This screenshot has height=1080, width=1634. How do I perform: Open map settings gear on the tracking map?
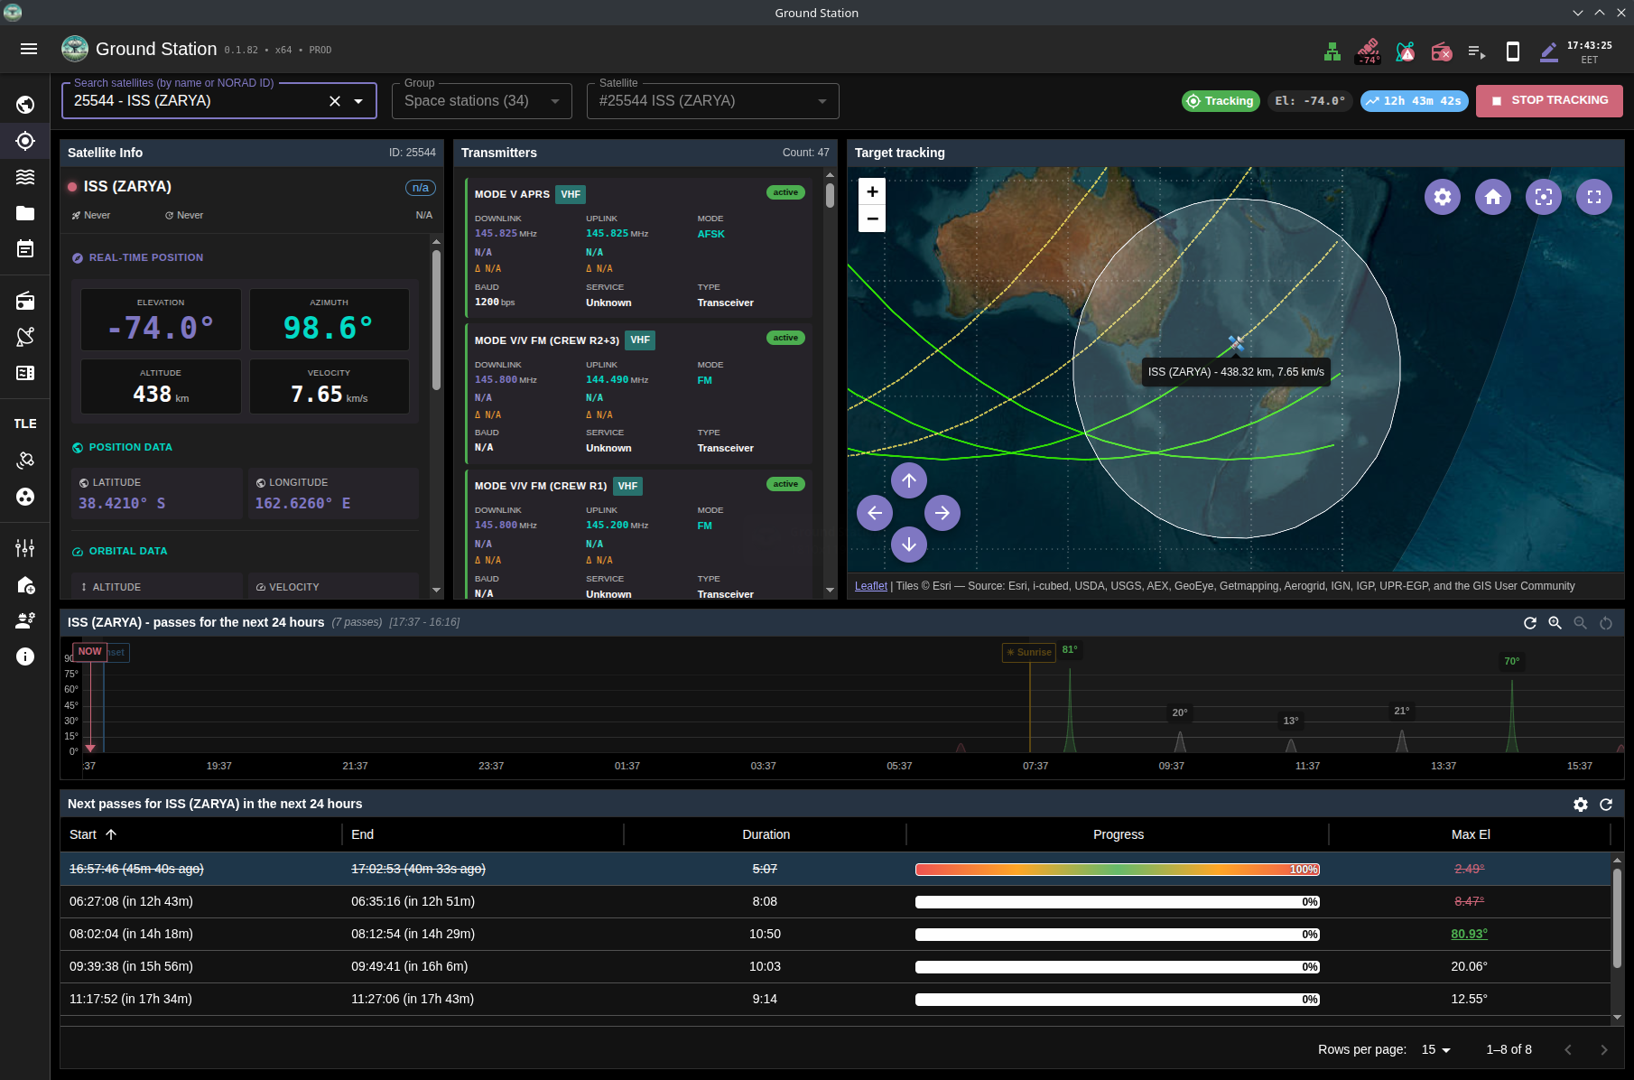click(x=1442, y=196)
